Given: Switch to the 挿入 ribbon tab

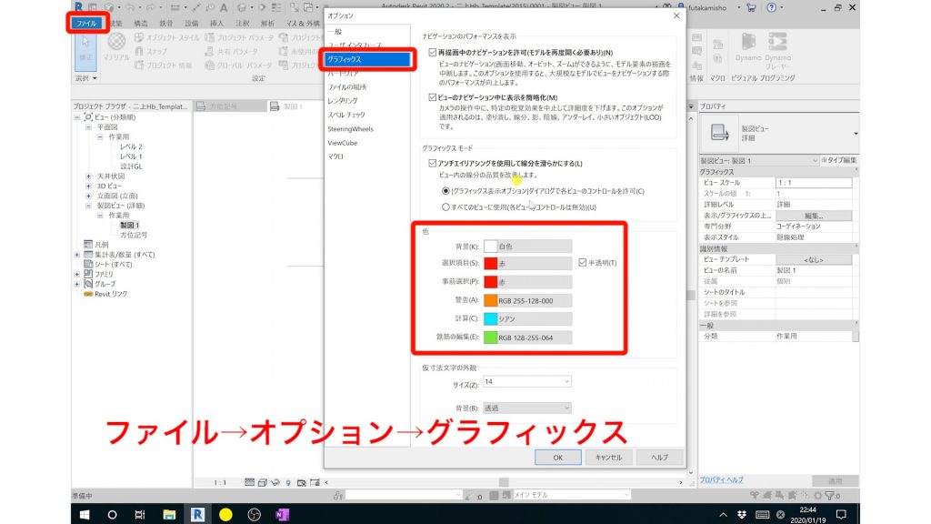Looking at the screenshot, I should coord(216,23).
